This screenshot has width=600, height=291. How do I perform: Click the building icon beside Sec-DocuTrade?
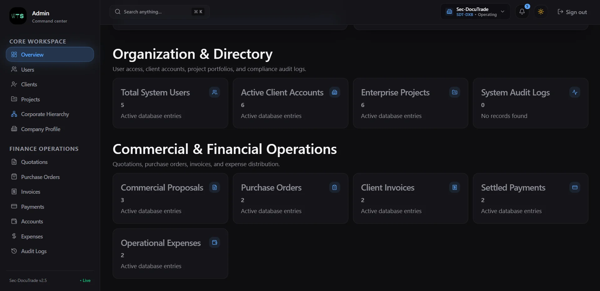(449, 12)
